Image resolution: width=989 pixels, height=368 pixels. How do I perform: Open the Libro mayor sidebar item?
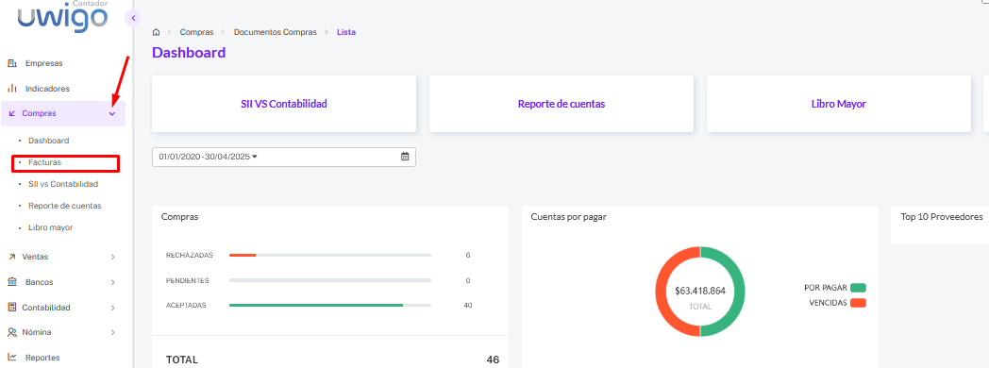click(50, 227)
